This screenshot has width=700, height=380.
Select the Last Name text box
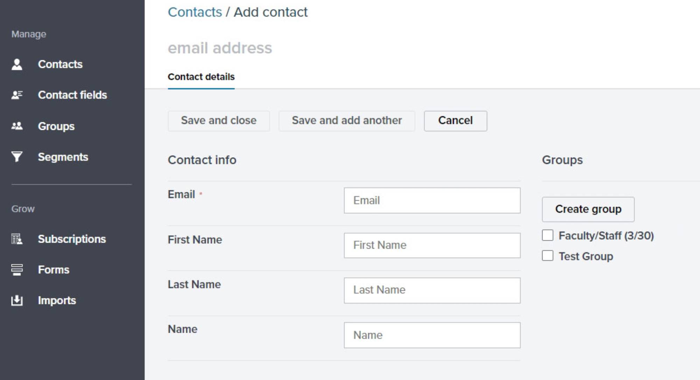(x=432, y=290)
